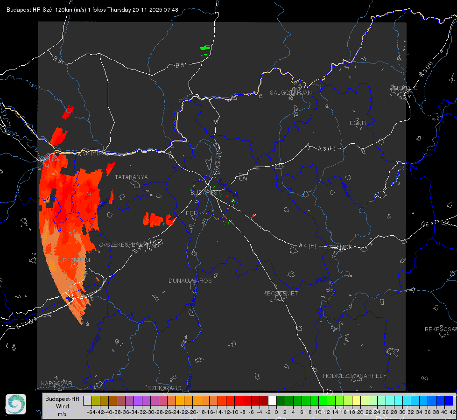Click the '42' value at the legend end
Screen dimensions: 457x420
453,412
